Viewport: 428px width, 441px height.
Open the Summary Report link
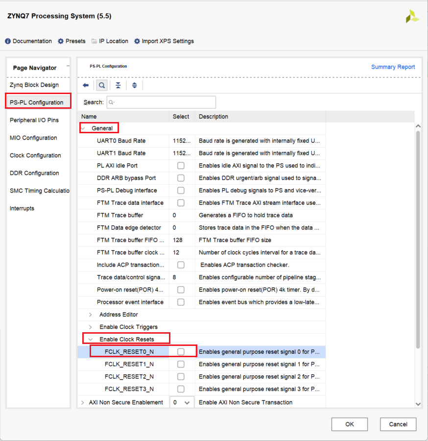[x=393, y=67]
